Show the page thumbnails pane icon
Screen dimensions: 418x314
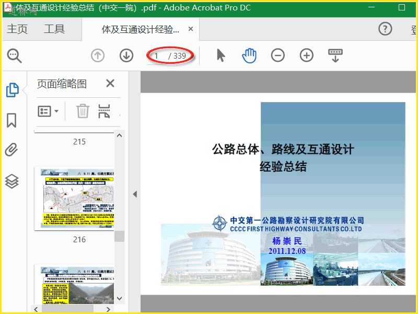point(12,90)
